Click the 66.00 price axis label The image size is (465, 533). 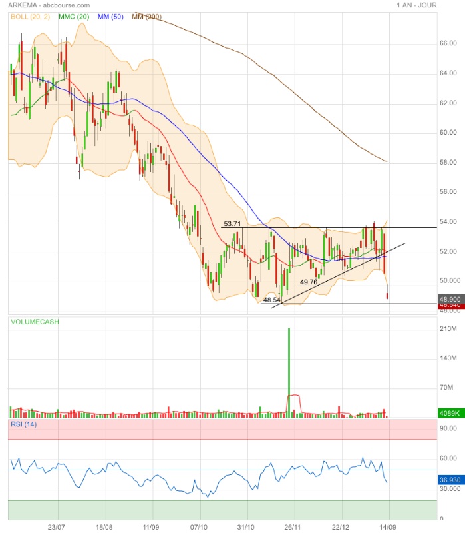pyautogui.click(x=448, y=43)
